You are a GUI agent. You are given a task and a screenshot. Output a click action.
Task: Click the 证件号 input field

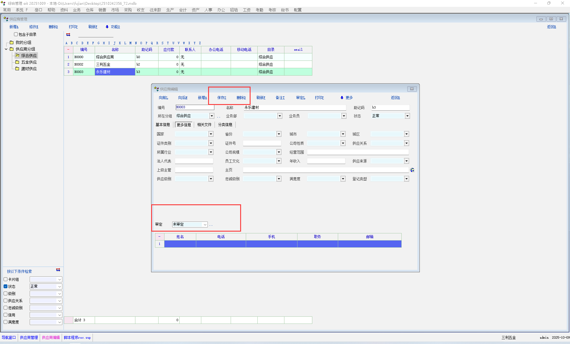tap(262, 143)
